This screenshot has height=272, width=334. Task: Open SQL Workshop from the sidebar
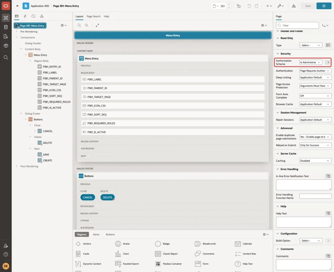coord(6,27)
